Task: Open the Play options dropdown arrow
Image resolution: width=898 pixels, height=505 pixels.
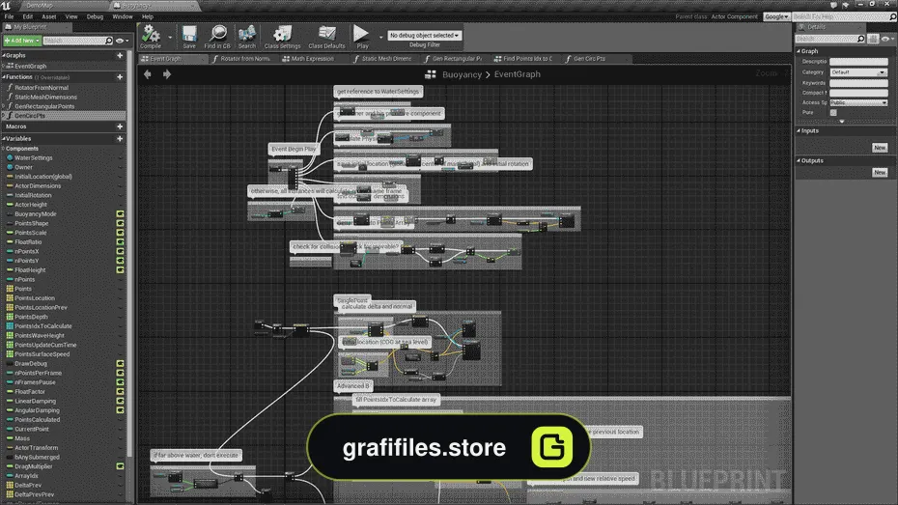Action: [x=380, y=38]
